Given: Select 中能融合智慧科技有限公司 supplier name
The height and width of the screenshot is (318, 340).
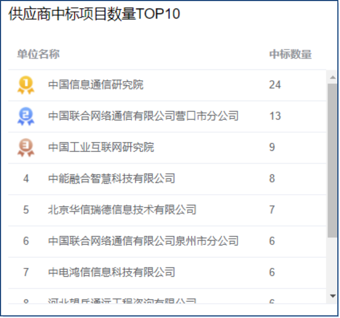Looking at the screenshot, I should 111,179.
